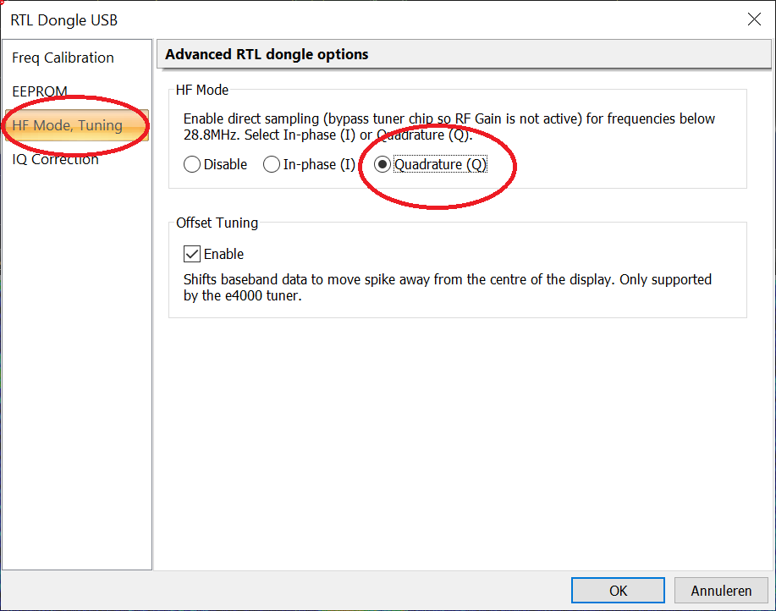The height and width of the screenshot is (611, 776).
Task: Confirm settings with the OK button
Action: pos(618,591)
